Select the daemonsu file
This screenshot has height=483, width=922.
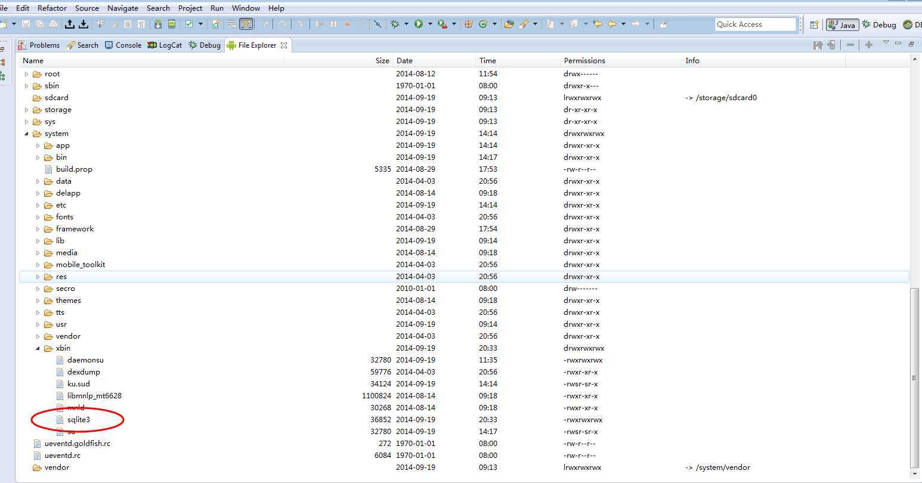click(x=85, y=360)
